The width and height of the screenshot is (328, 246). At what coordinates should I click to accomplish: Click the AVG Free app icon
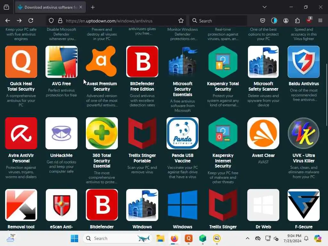pos(61,62)
